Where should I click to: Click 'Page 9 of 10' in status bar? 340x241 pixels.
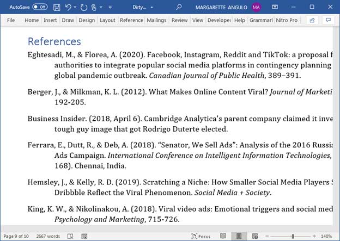tap(16, 236)
